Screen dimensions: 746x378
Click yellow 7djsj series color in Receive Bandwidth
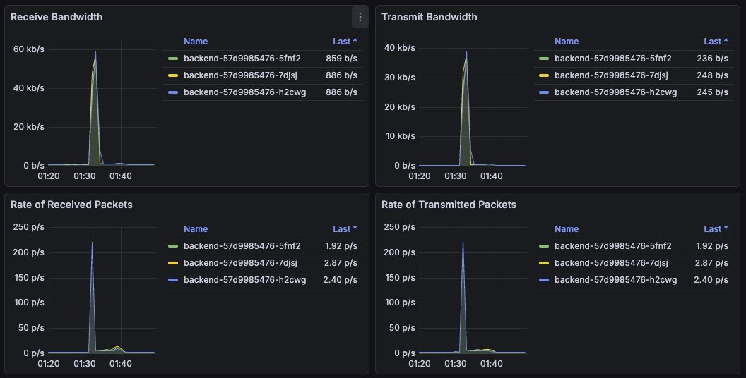[x=172, y=75]
